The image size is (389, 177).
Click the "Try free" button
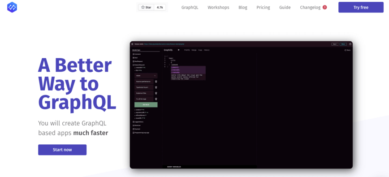(361, 7)
